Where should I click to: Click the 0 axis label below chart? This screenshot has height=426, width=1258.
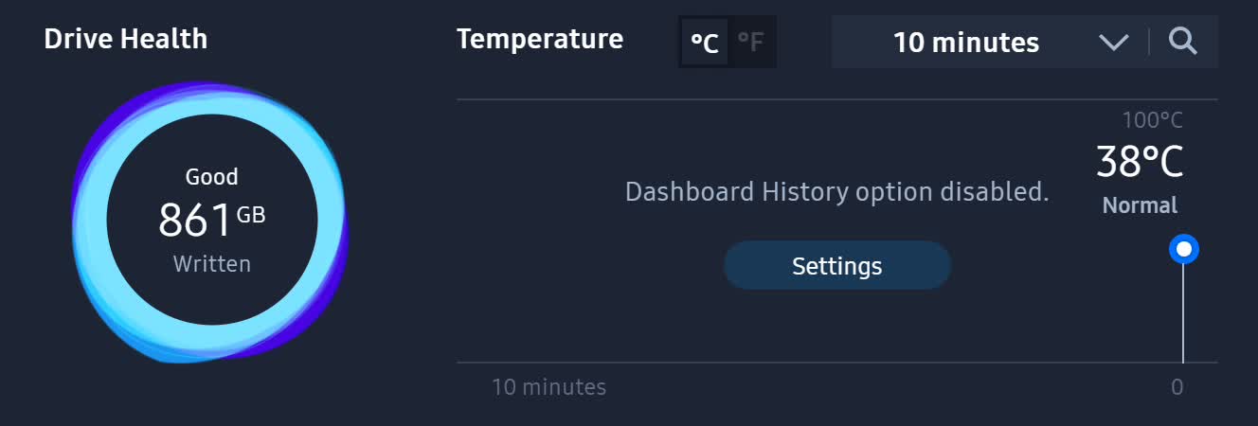(x=1177, y=387)
